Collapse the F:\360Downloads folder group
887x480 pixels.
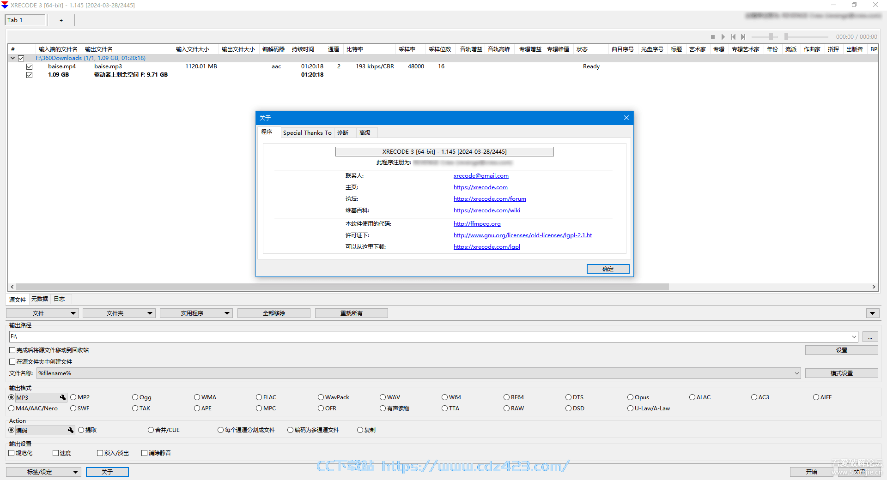tap(13, 58)
